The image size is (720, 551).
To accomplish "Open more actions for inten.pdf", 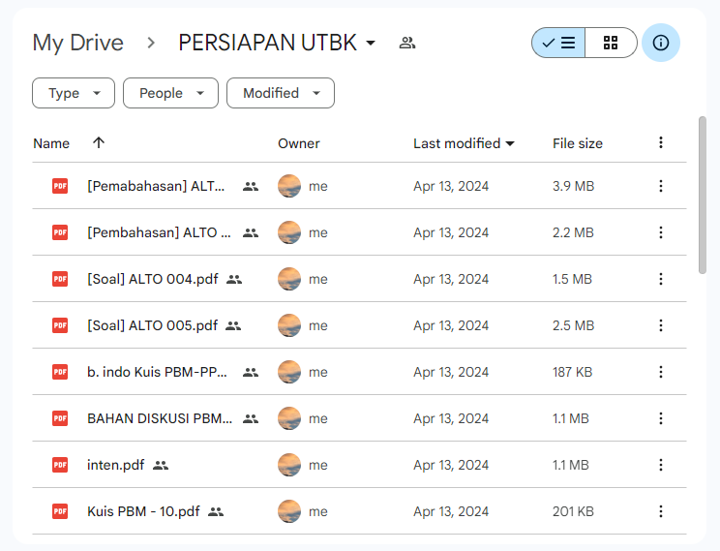I will (661, 465).
